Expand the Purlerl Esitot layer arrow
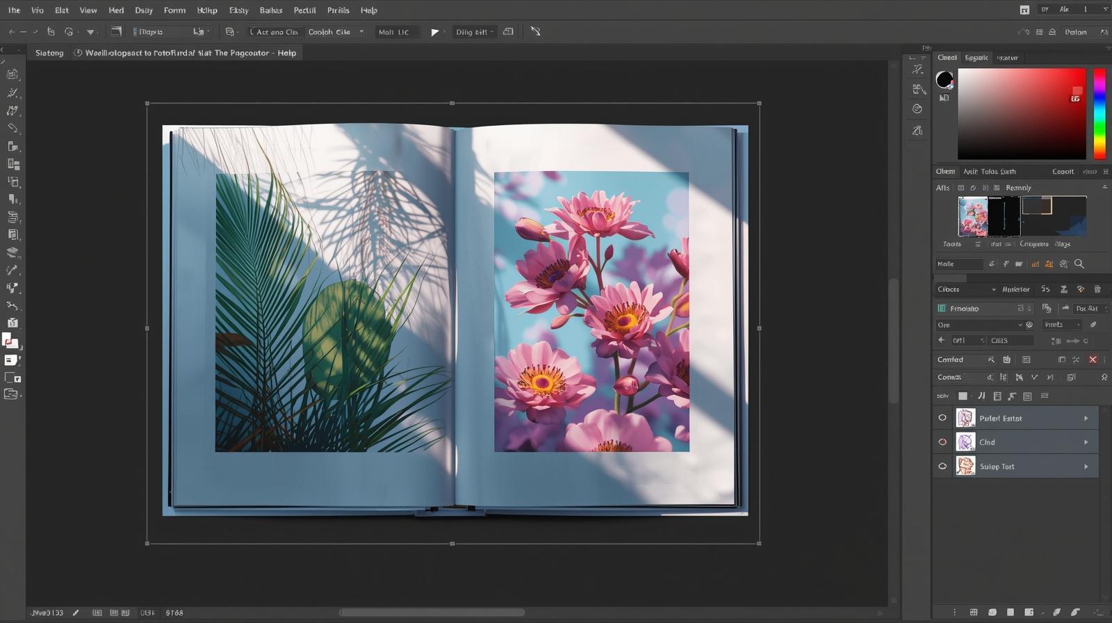 coord(1086,419)
